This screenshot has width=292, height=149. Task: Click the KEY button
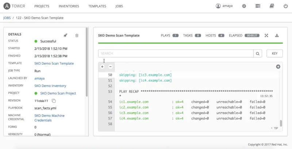click(x=275, y=53)
